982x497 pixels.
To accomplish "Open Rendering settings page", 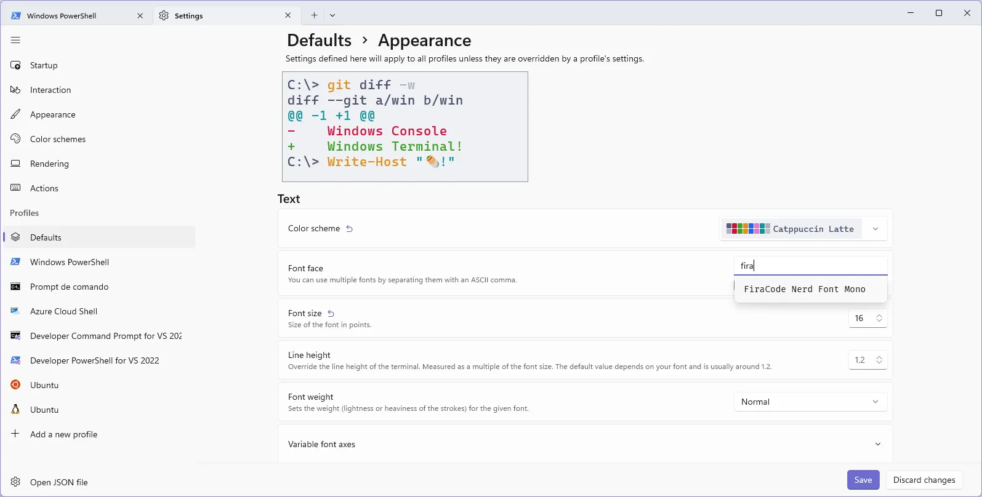I will click(99, 164).
